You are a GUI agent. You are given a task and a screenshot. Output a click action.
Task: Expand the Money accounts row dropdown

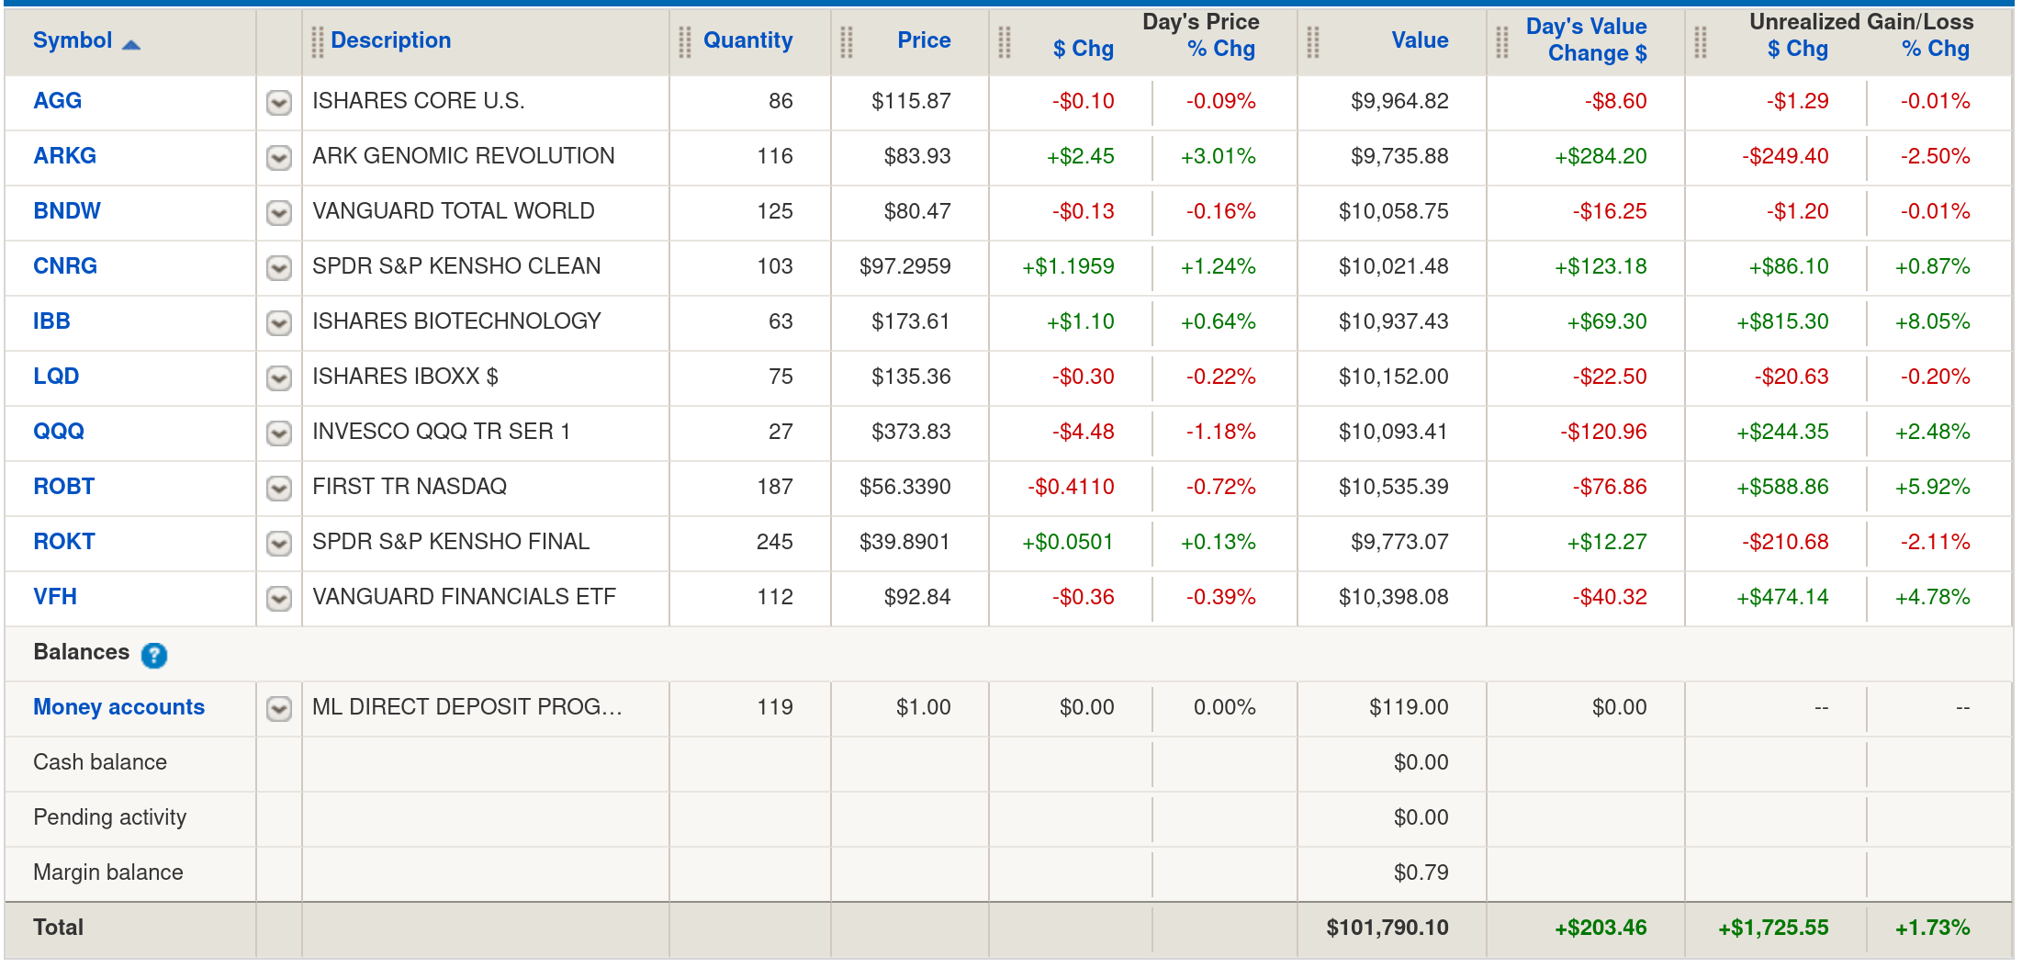click(279, 708)
